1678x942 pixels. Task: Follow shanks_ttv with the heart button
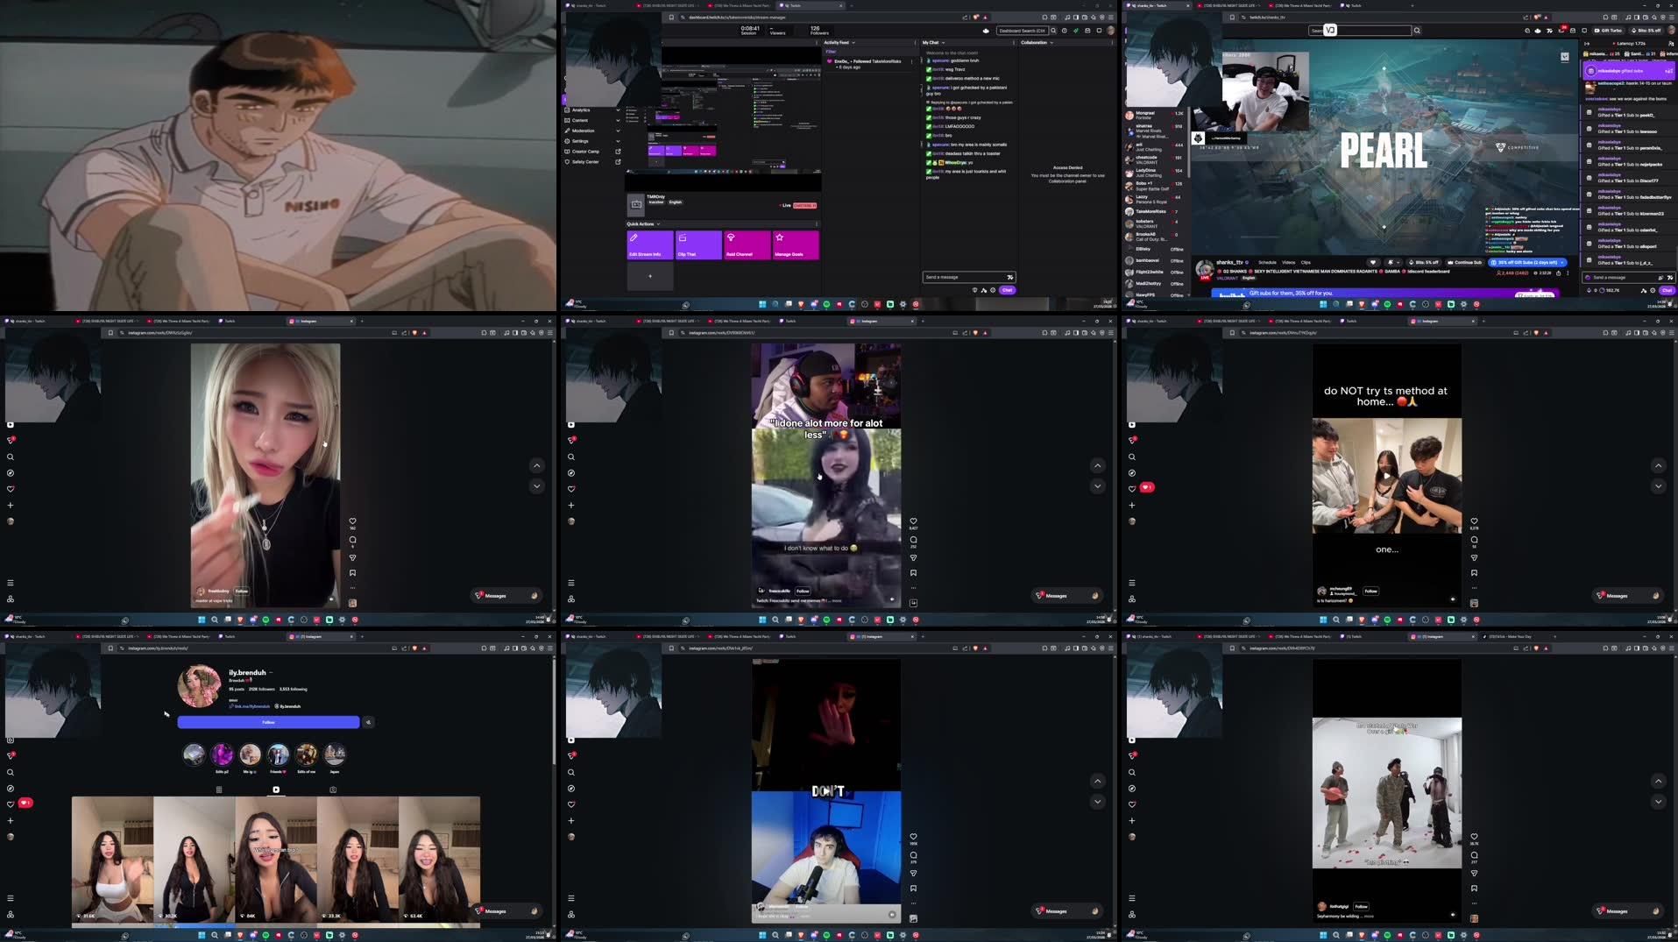[x=1373, y=262]
